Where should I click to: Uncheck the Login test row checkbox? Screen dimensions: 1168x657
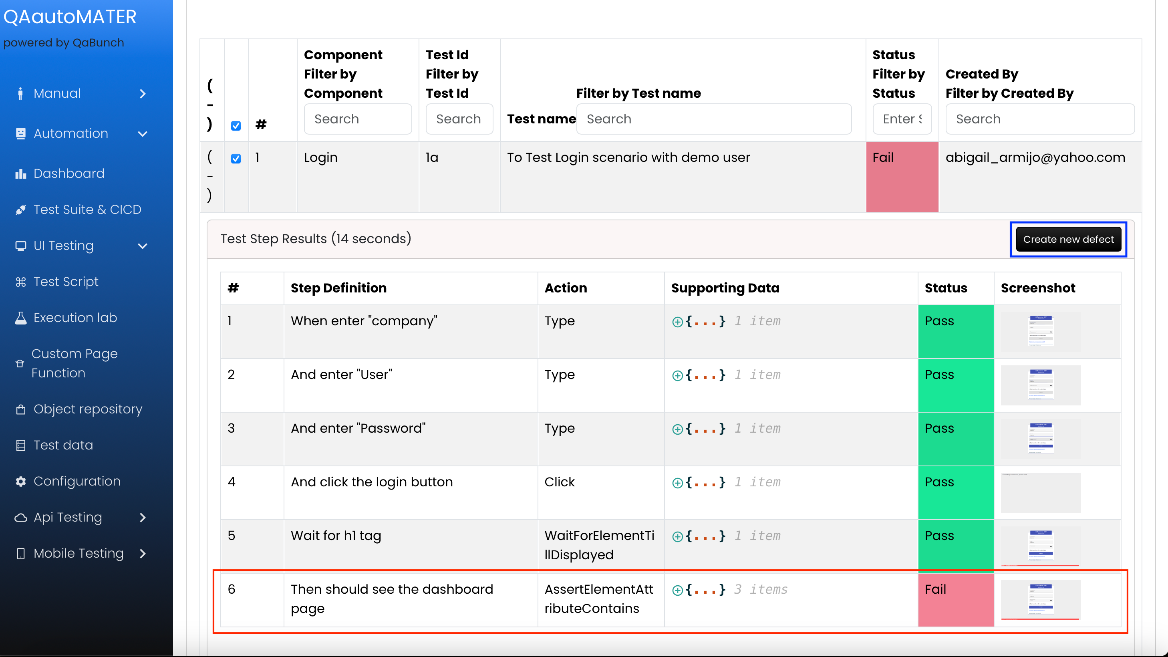pyautogui.click(x=236, y=158)
